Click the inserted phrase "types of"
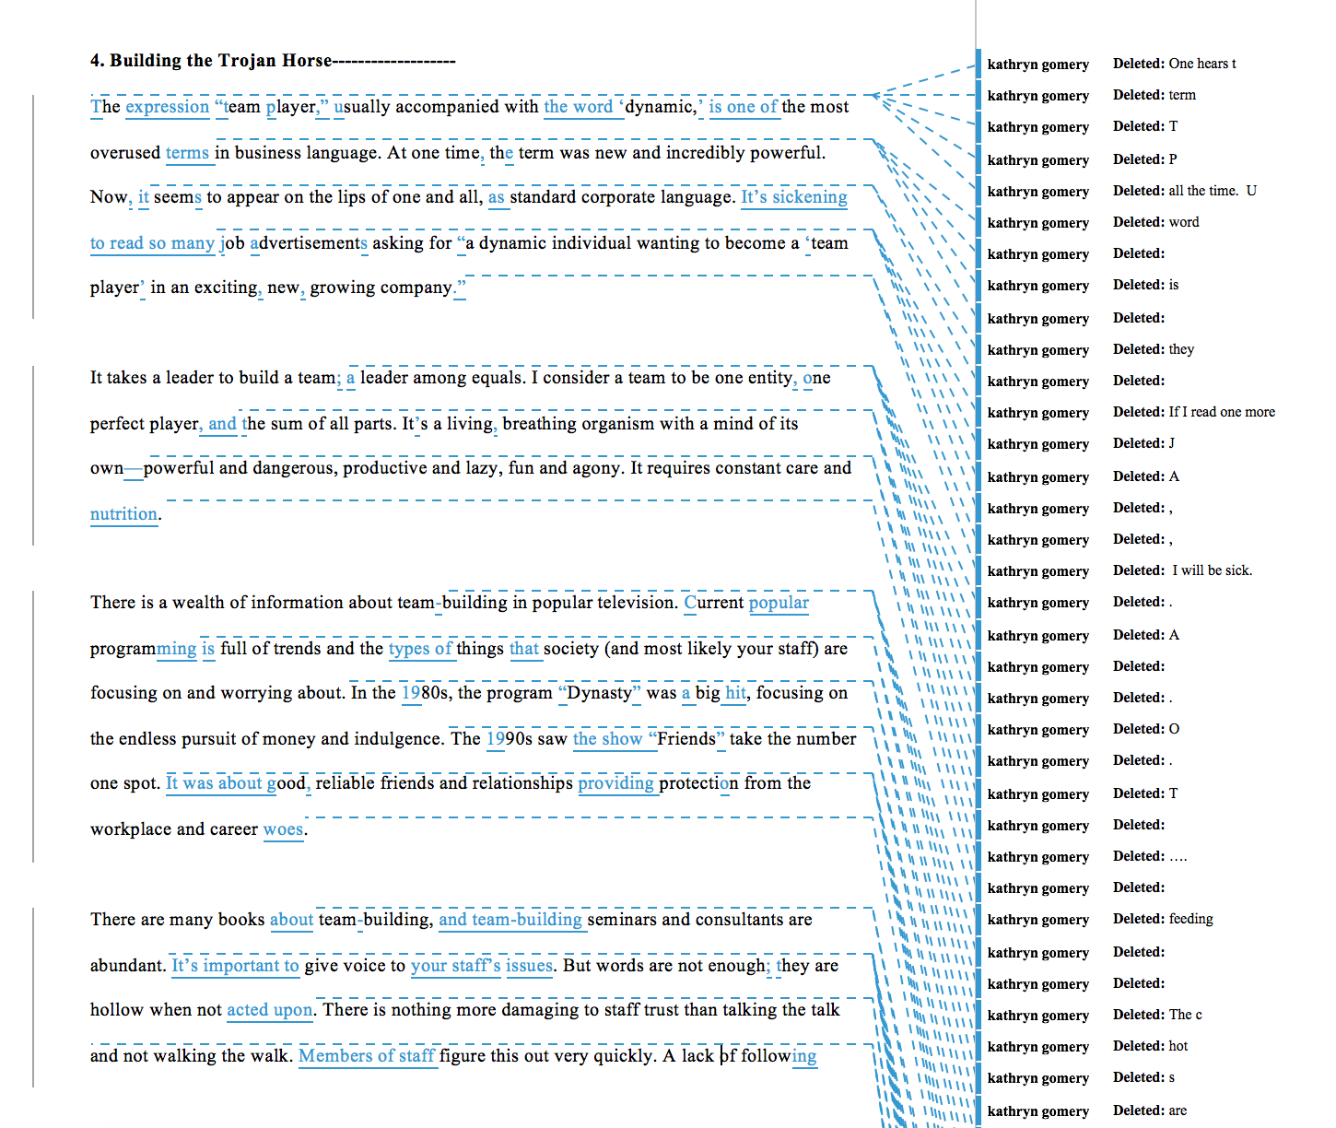The height and width of the screenshot is (1128, 1336). tap(420, 649)
